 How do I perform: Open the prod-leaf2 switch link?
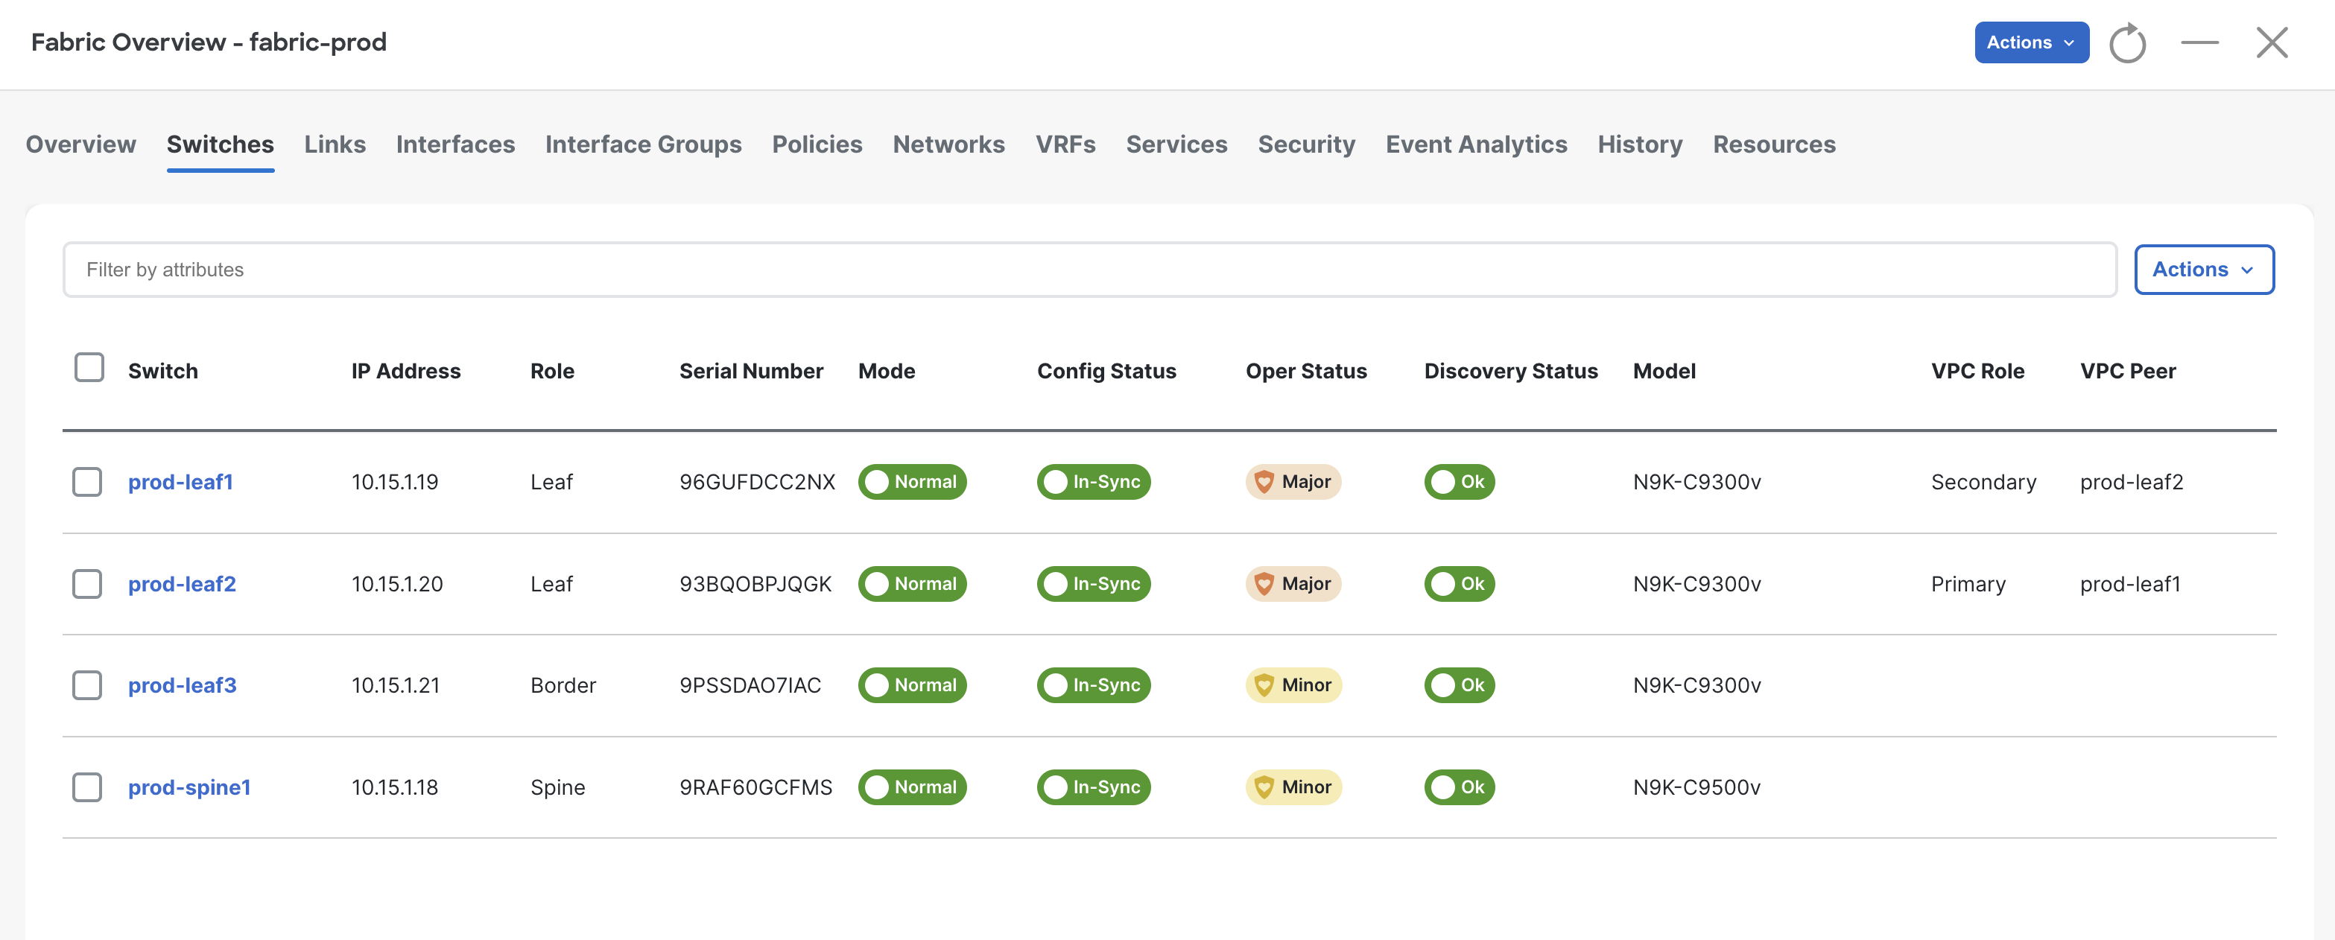pos(181,584)
